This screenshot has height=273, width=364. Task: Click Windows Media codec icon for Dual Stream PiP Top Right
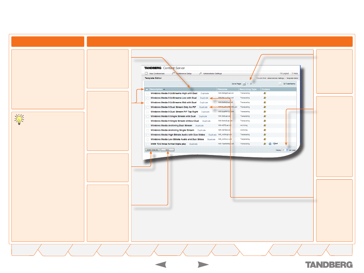tap(265, 112)
